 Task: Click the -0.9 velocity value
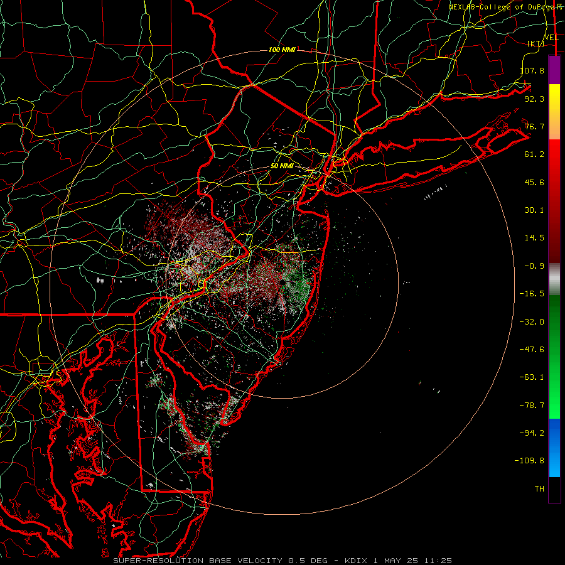pyautogui.click(x=534, y=266)
